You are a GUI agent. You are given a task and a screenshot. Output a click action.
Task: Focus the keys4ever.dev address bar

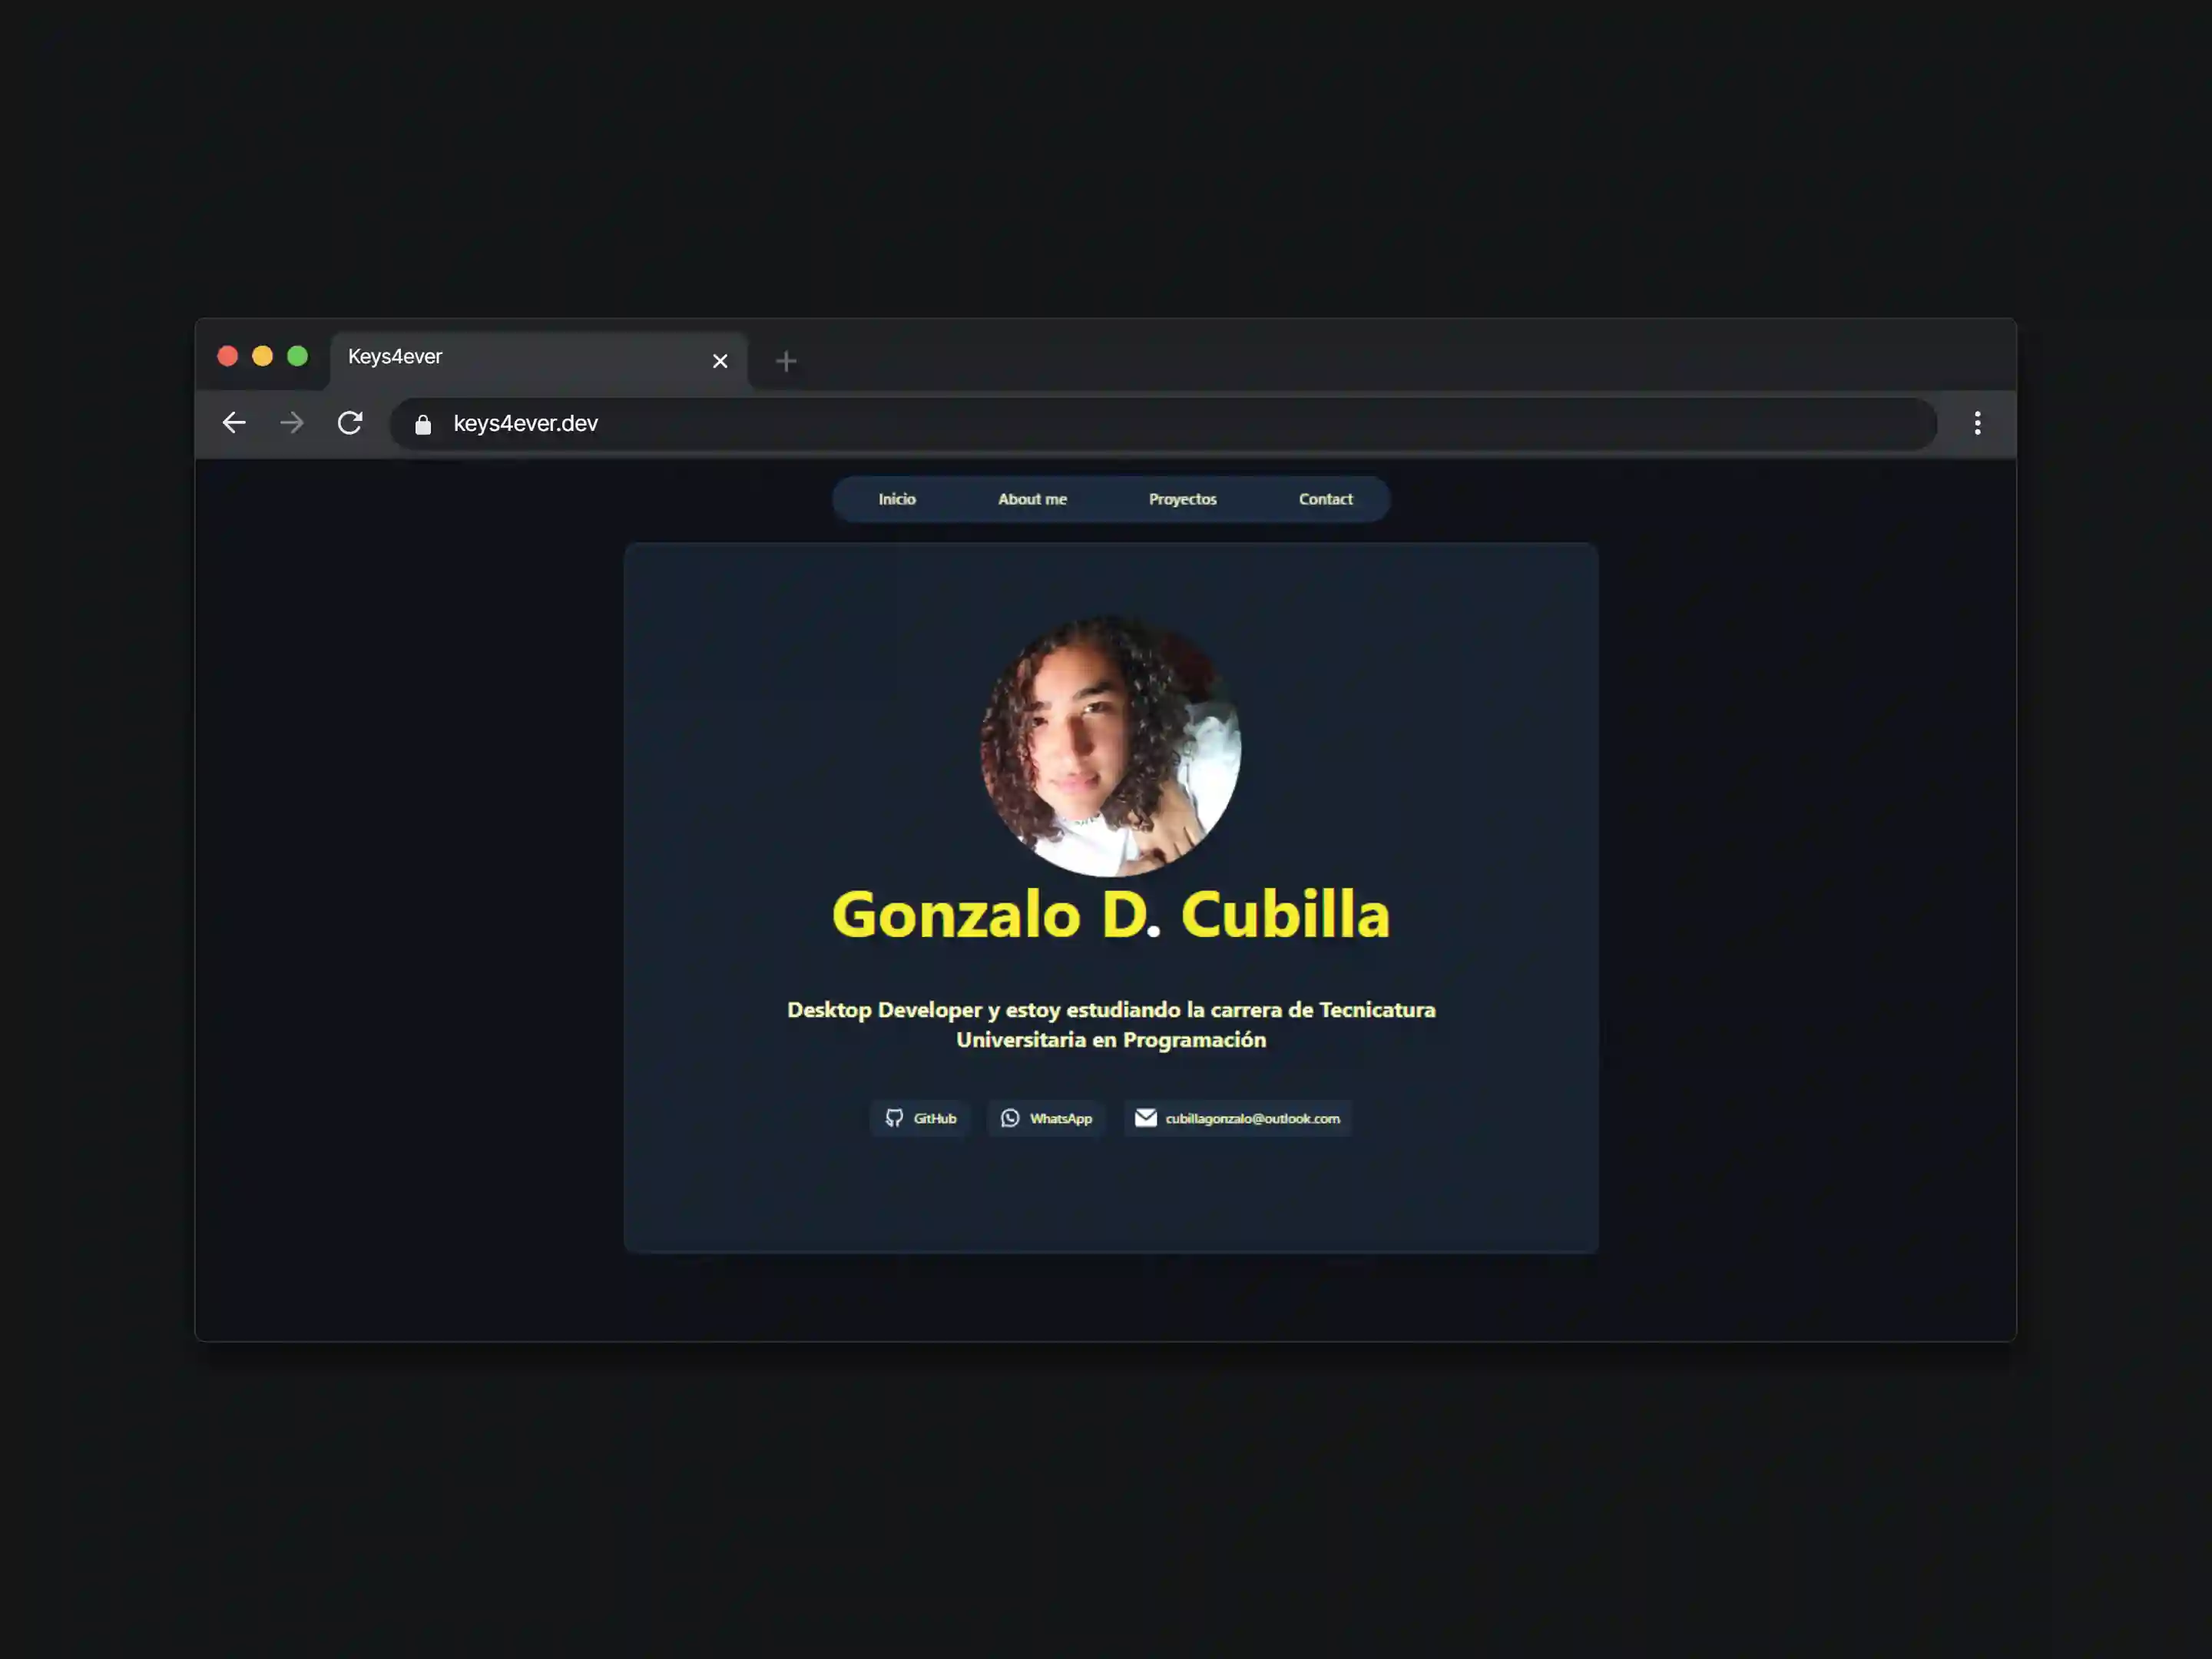point(1163,424)
